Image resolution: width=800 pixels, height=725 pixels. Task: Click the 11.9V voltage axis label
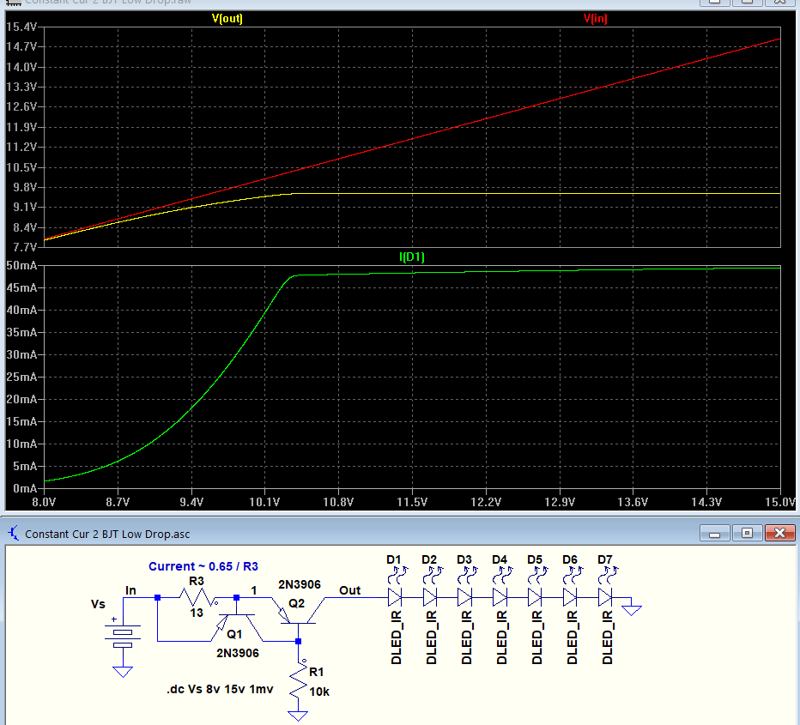click(21, 127)
